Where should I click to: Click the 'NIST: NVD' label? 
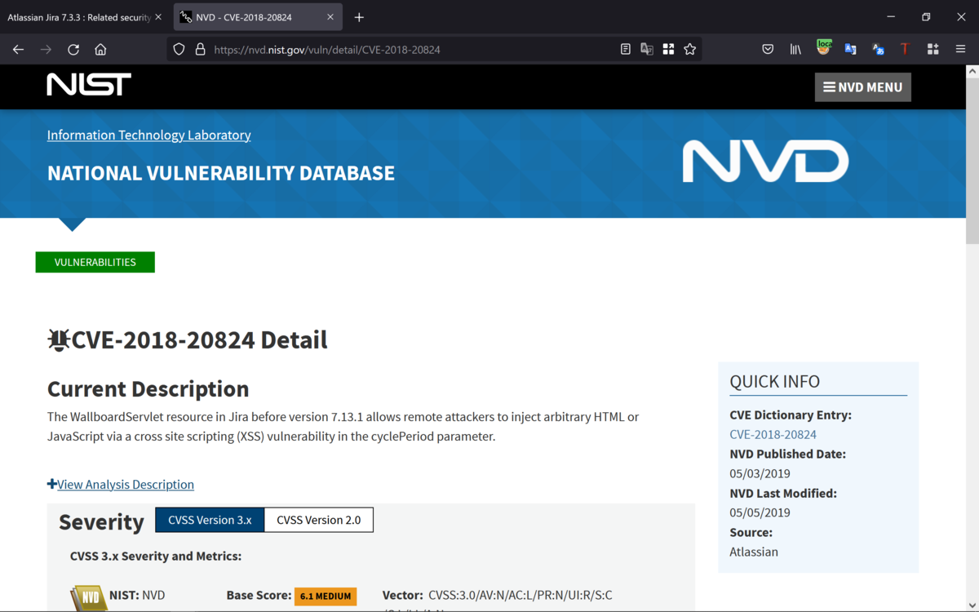pyautogui.click(x=136, y=595)
